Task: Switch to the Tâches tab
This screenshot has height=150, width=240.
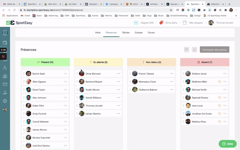Action: [x=126, y=33]
